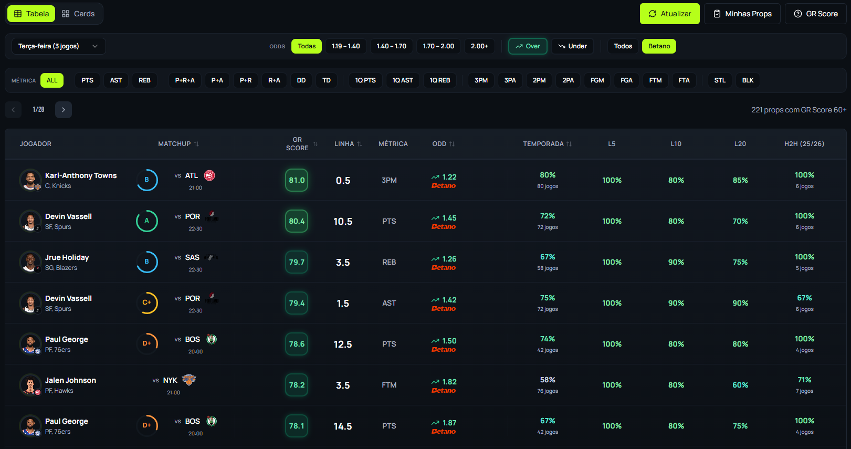Click Betano odd 1.87 for Paul George

[x=444, y=426]
